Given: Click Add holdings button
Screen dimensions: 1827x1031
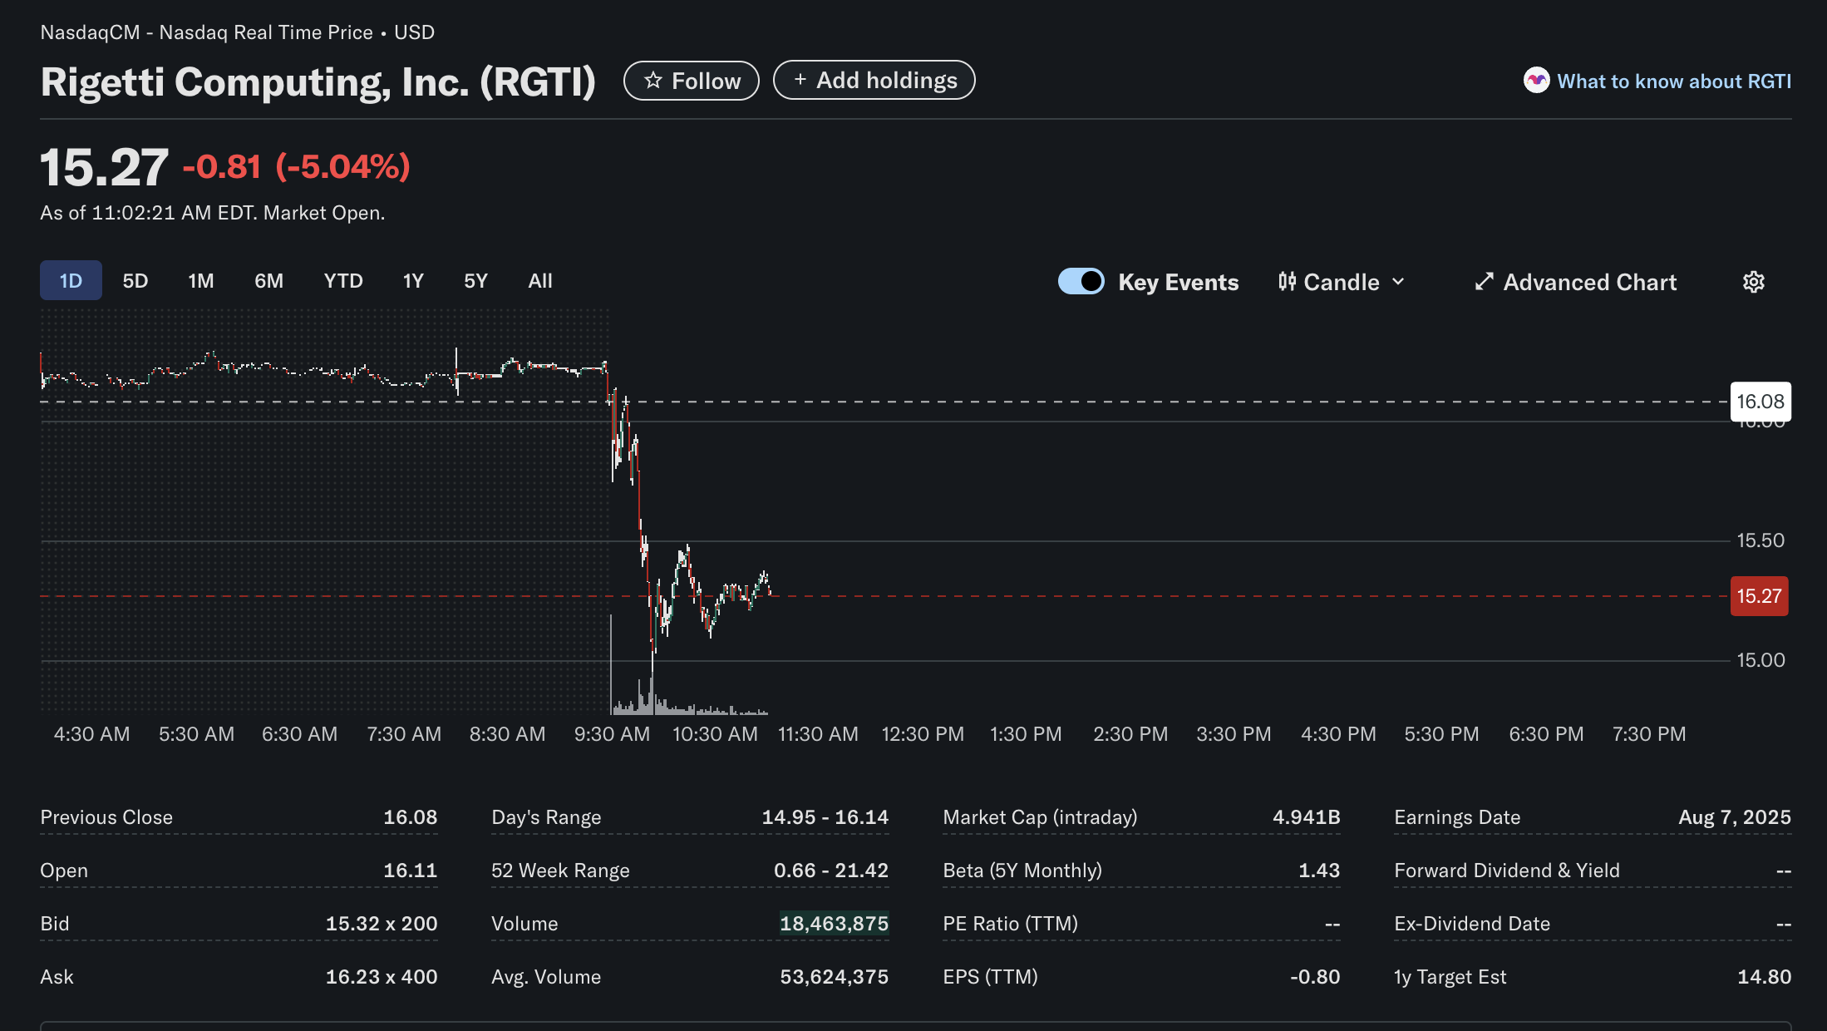Looking at the screenshot, I should point(874,80).
